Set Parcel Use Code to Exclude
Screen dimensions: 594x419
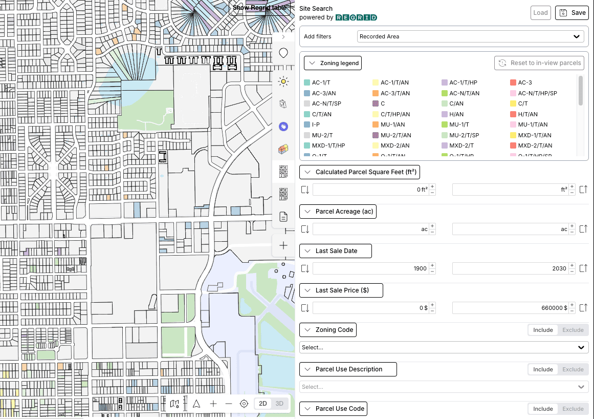pos(573,409)
